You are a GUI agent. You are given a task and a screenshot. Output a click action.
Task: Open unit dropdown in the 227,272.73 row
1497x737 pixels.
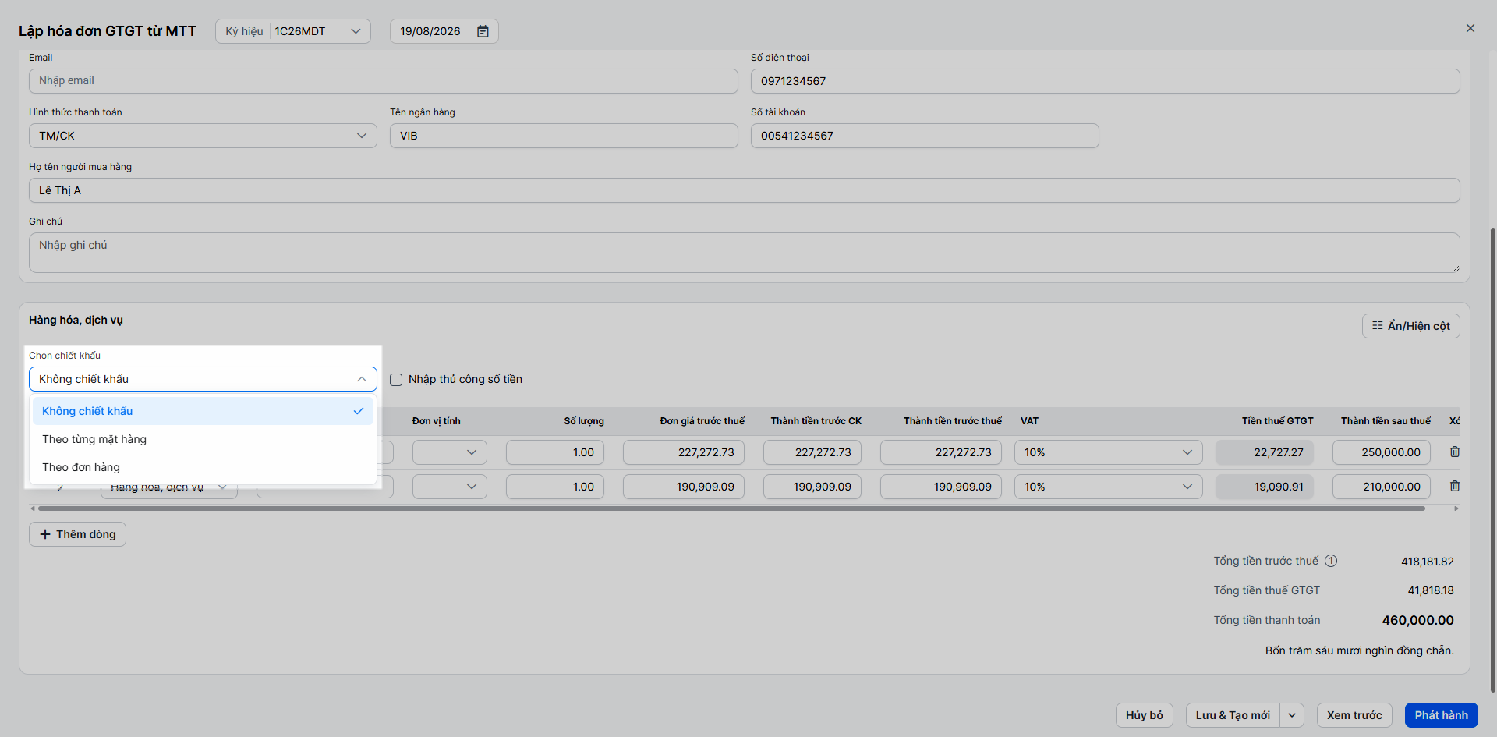pyautogui.click(x=450, y=452)
